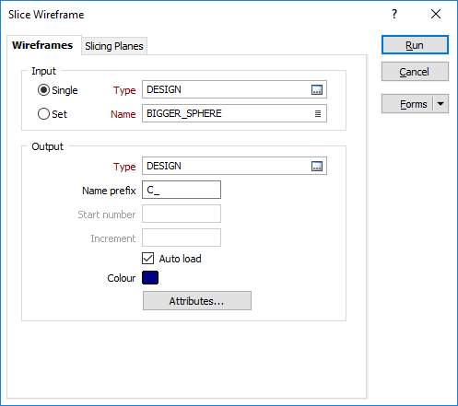The image size is (458, 406).
Task: Select the Set input radio button
Action: [43, 114]
